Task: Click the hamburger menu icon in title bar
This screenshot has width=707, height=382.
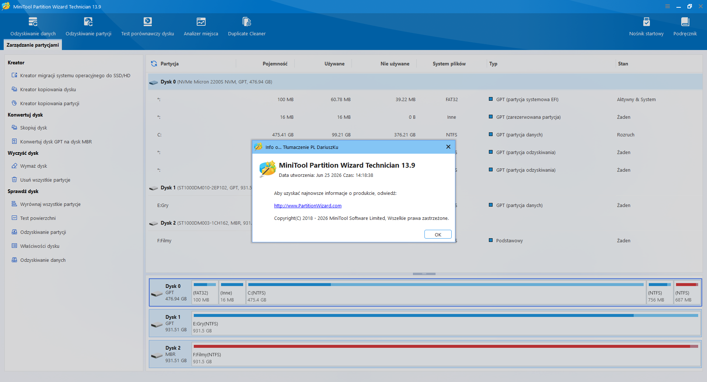Action: coord(667,6)
